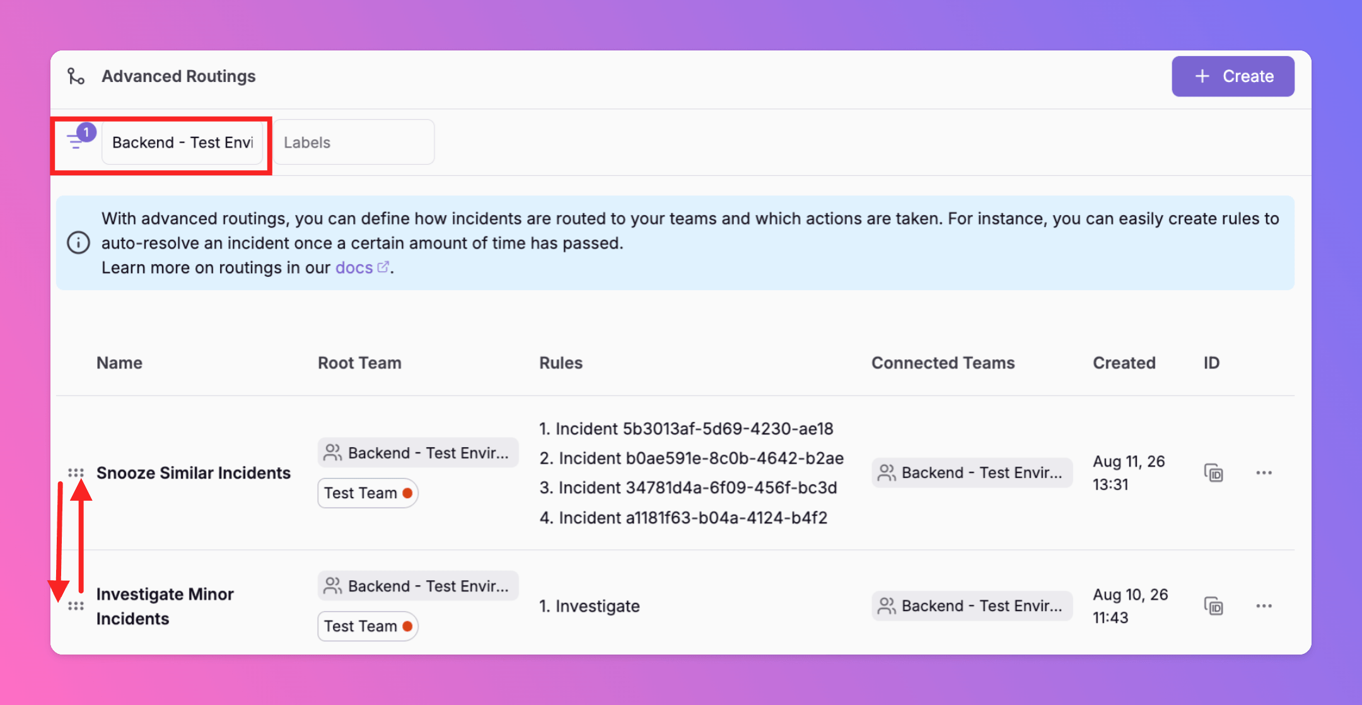The height and width of the screenshot is (705, 1362).
Task: Select rule Incident a1181f63-b04a-4124-b4f2
Action: (x=684, y=518)
